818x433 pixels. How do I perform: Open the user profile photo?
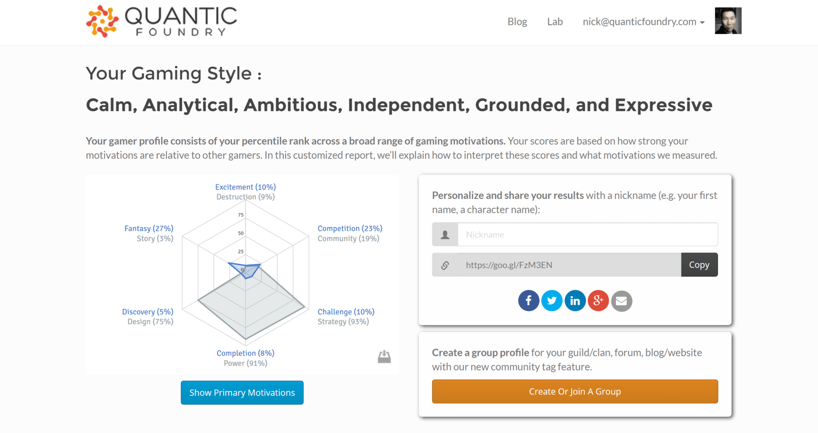[x=728, y=21]
